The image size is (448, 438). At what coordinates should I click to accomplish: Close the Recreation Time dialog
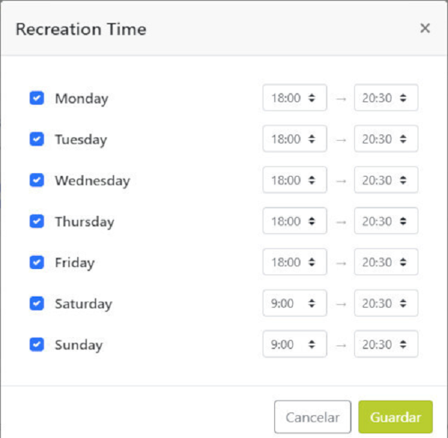(425, 28)
